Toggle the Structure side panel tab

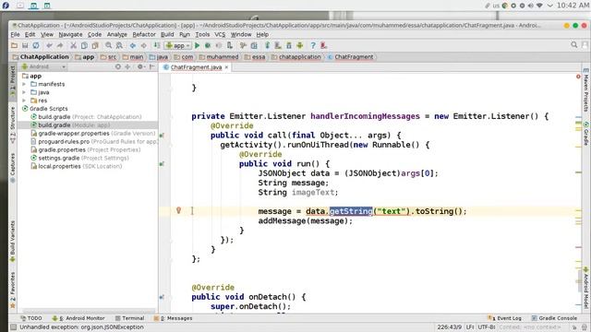[x=12, y=125]
